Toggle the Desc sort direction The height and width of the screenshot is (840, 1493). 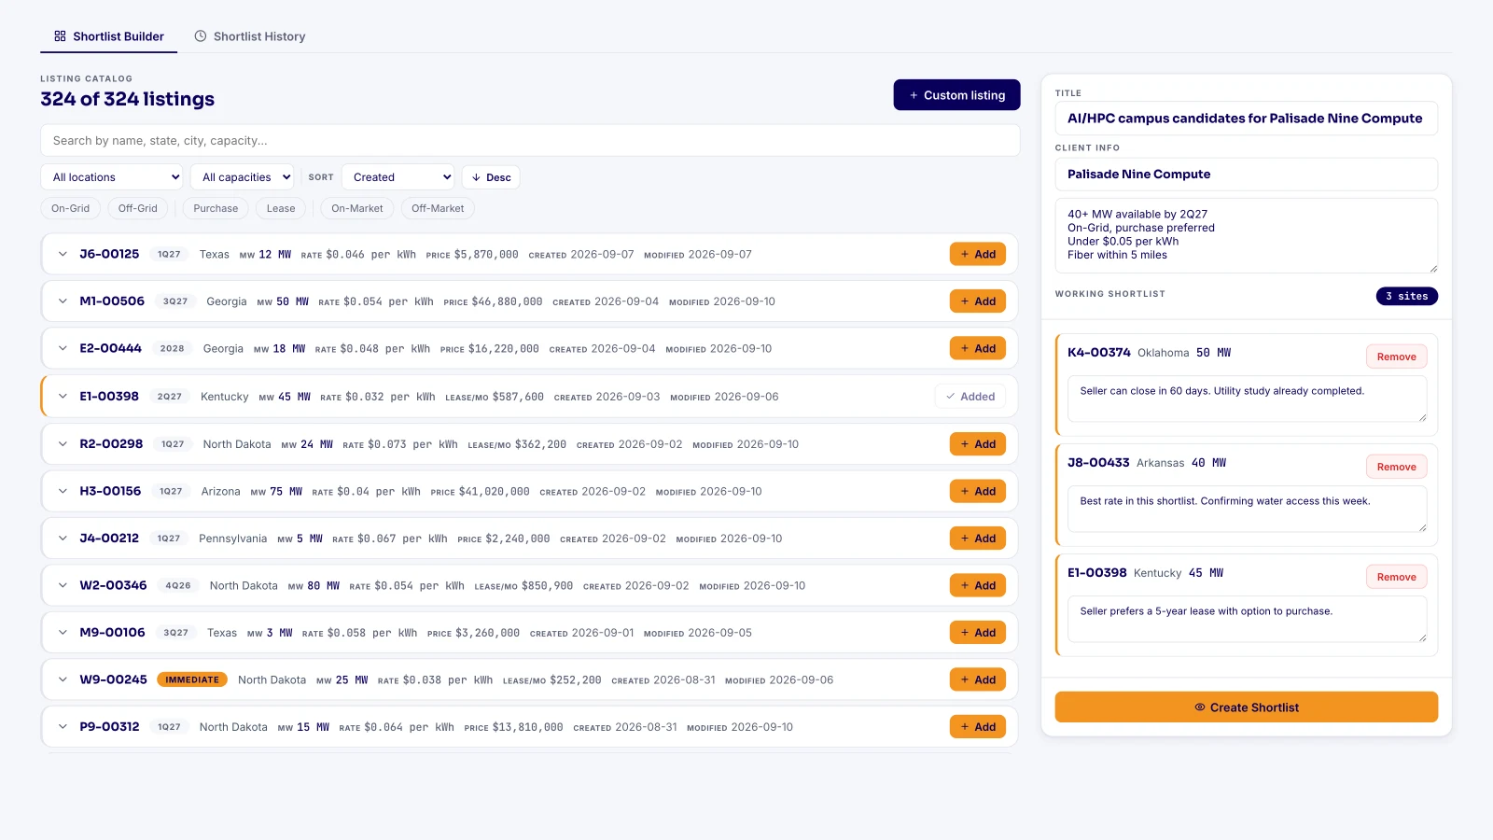pyautogui.click(x=491, y=177)
